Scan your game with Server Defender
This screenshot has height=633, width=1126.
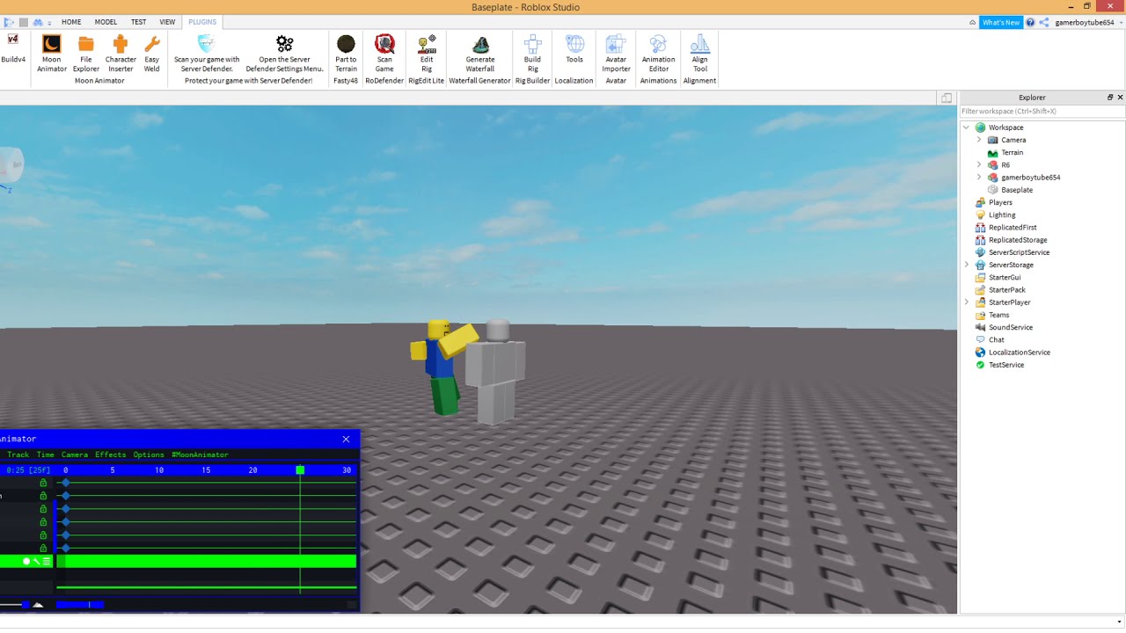[x=207, y=54]
